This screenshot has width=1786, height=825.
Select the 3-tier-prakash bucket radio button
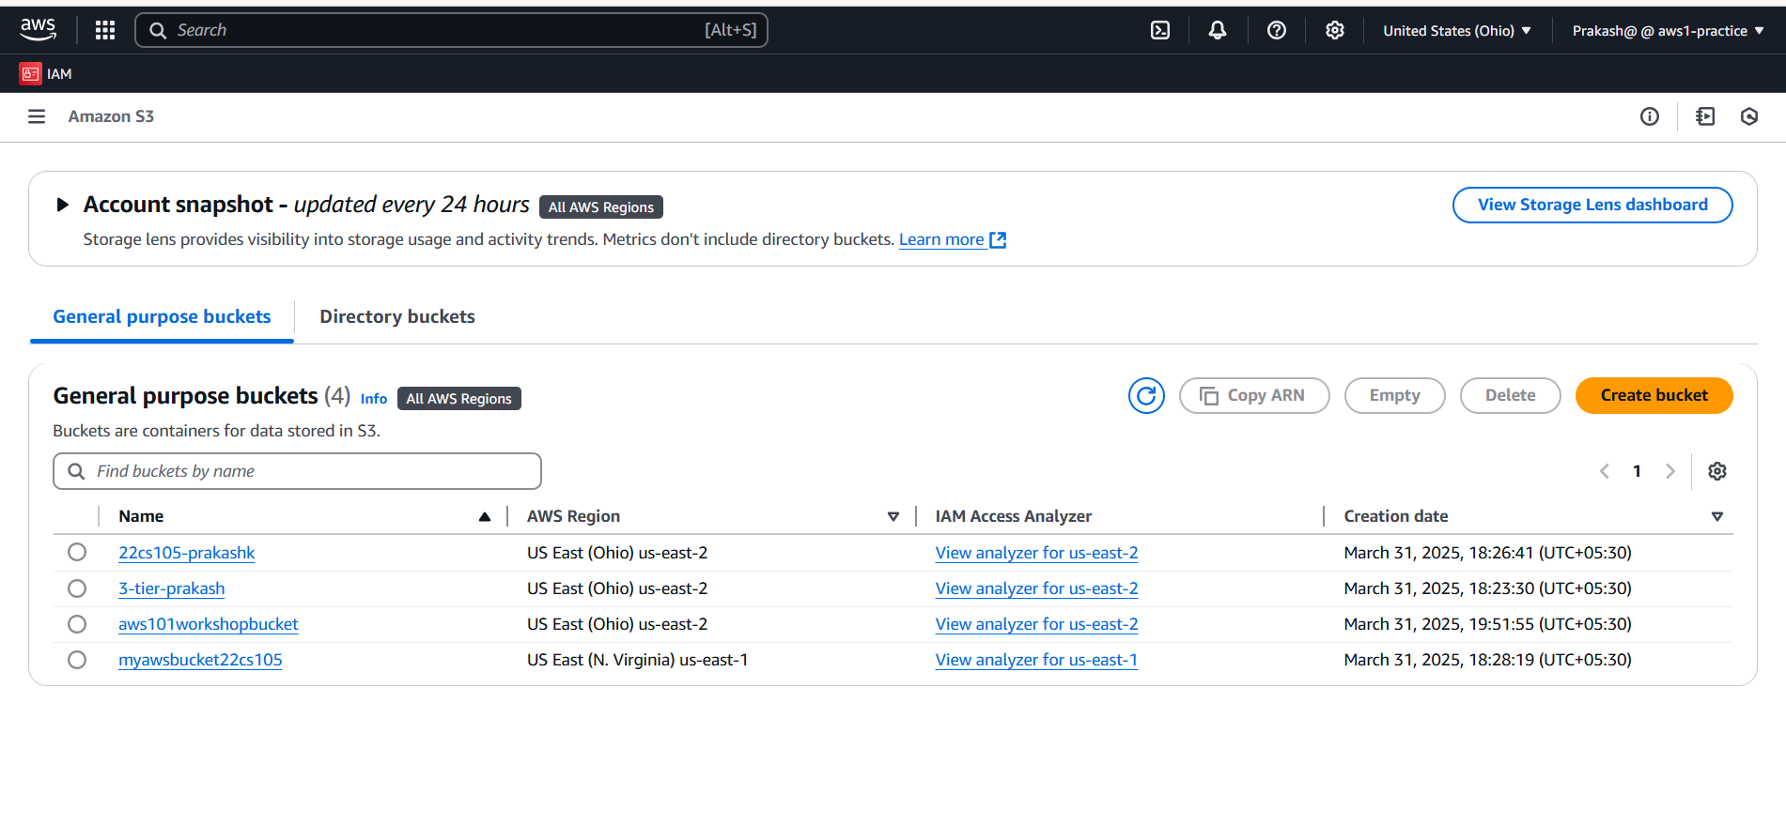77,588
